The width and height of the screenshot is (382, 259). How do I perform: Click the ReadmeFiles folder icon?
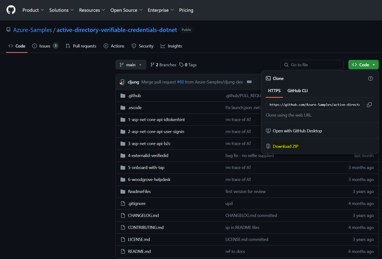123,191
